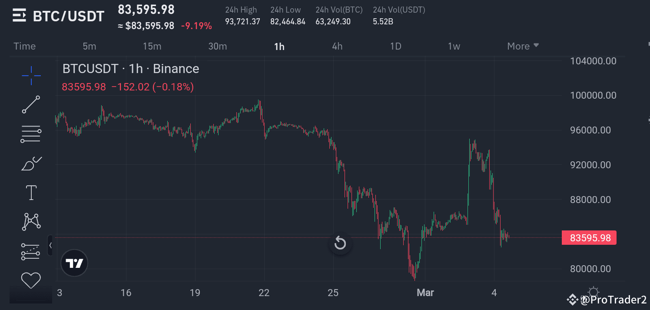Select the 1D timeframe tab
Screen dimensions: 650x310
coord(395,46)
